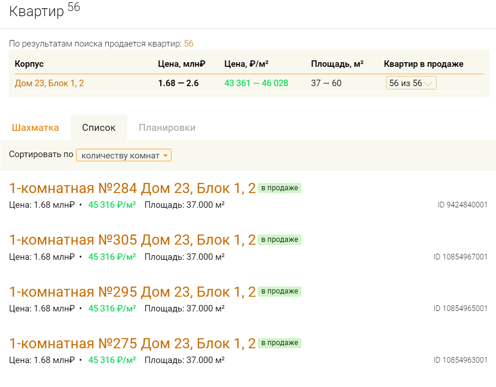Click "в продаже" badge for apartment №275
The width and height of the screenshot is (496, 387).
click(279, 343)
